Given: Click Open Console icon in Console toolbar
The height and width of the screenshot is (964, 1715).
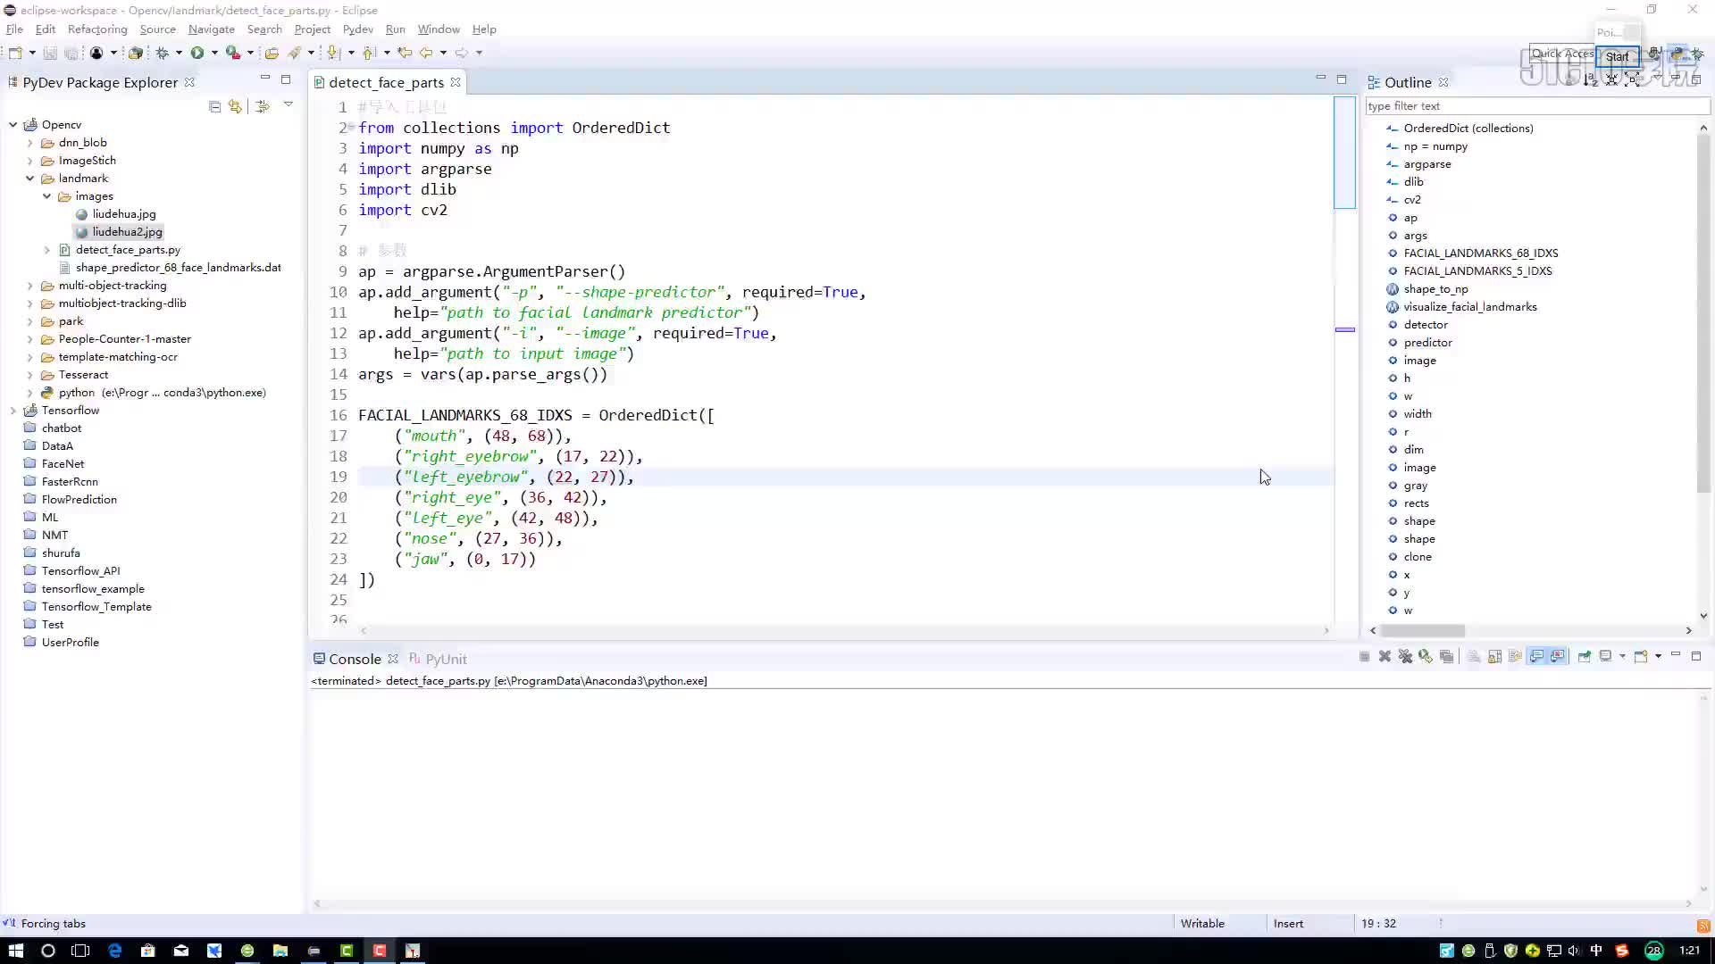Looking at the screenshot, I should point(1641,656).
